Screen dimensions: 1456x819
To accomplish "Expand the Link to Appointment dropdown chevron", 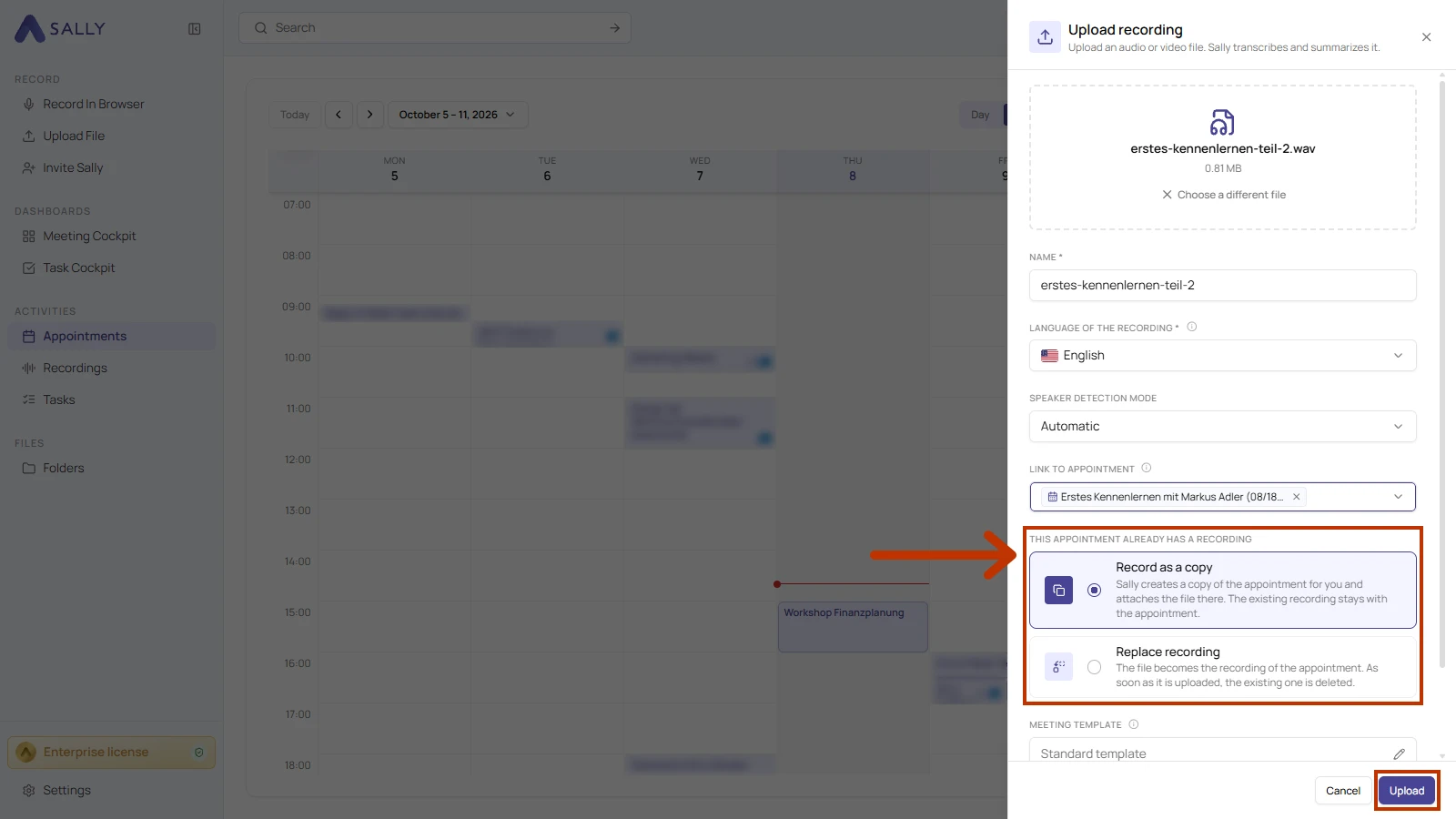I will tap(1398, 497).
